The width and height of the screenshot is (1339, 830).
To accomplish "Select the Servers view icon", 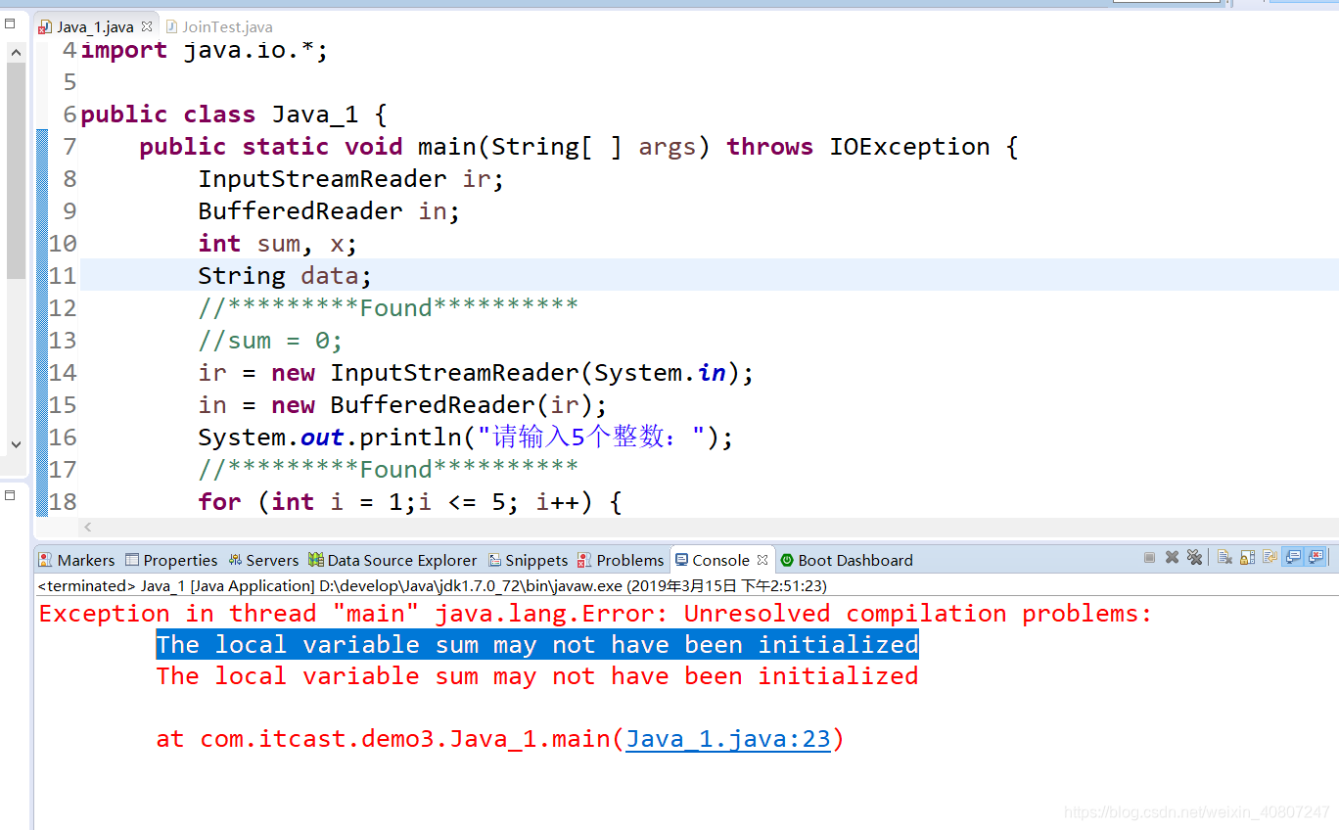I will (236, 560).
